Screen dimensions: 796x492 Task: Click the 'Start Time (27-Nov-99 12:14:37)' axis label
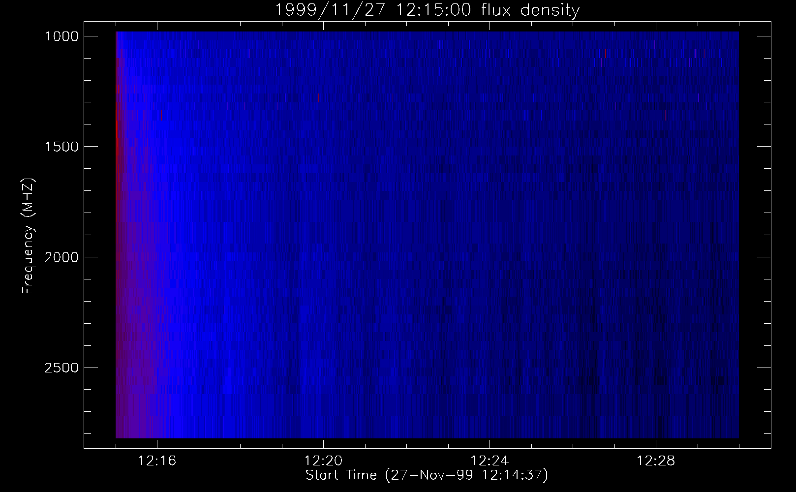427,475
